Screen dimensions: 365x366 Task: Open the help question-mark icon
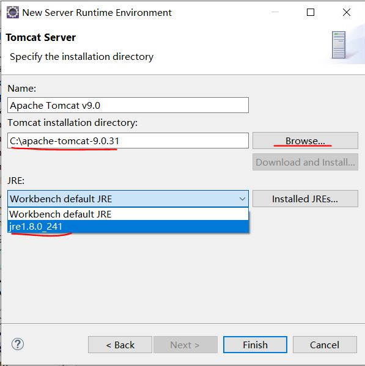tap(18, 344)
